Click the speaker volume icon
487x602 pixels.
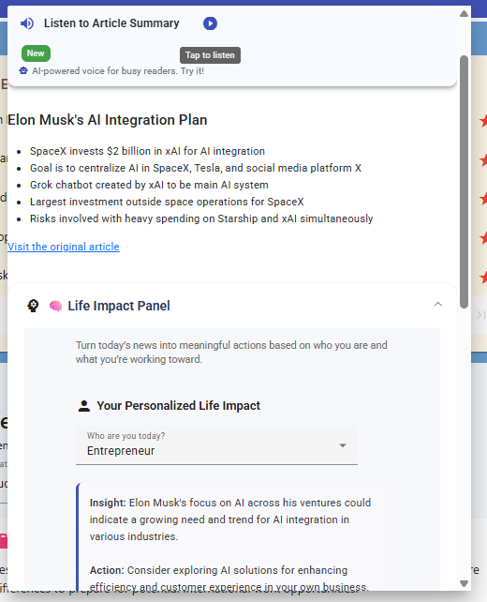coord(27,23)
